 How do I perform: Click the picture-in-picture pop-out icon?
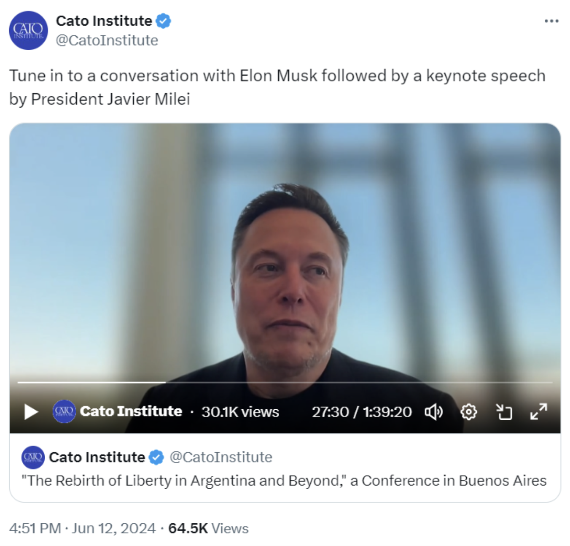coord(504,411)
